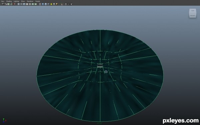Toggle the film gate overlay

(21, 4)
